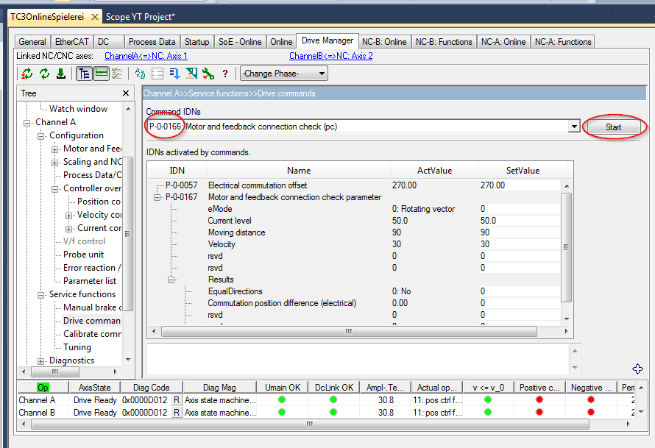Switch to the Startup tab
Screen dimensions: 655x448
click(x=196, y=42)
